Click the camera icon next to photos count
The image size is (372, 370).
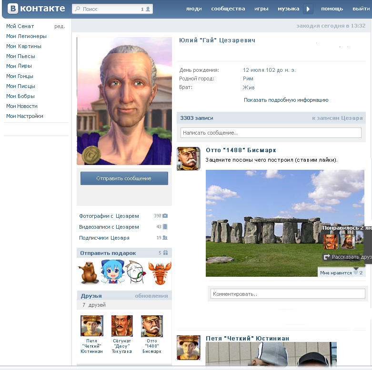(165, 216)
